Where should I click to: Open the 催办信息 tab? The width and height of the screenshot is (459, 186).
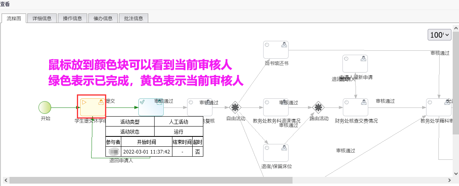103,18
